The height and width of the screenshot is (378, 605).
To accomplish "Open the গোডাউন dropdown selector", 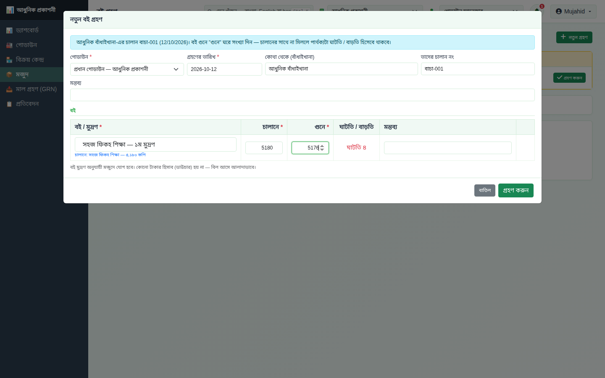I will click(127, 69).
